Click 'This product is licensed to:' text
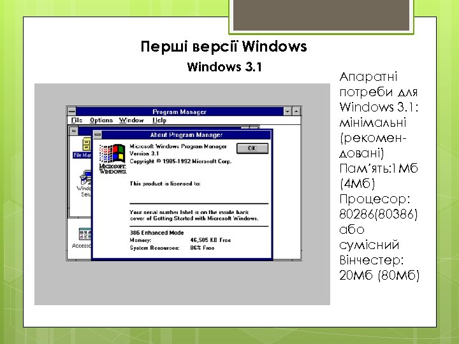 click(165, 183)
